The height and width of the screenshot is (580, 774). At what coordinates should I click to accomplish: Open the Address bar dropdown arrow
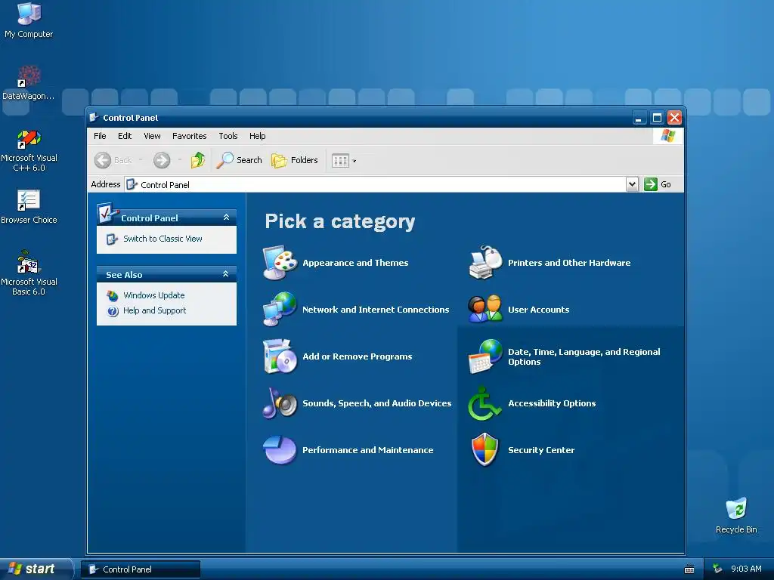pos(632,184)
